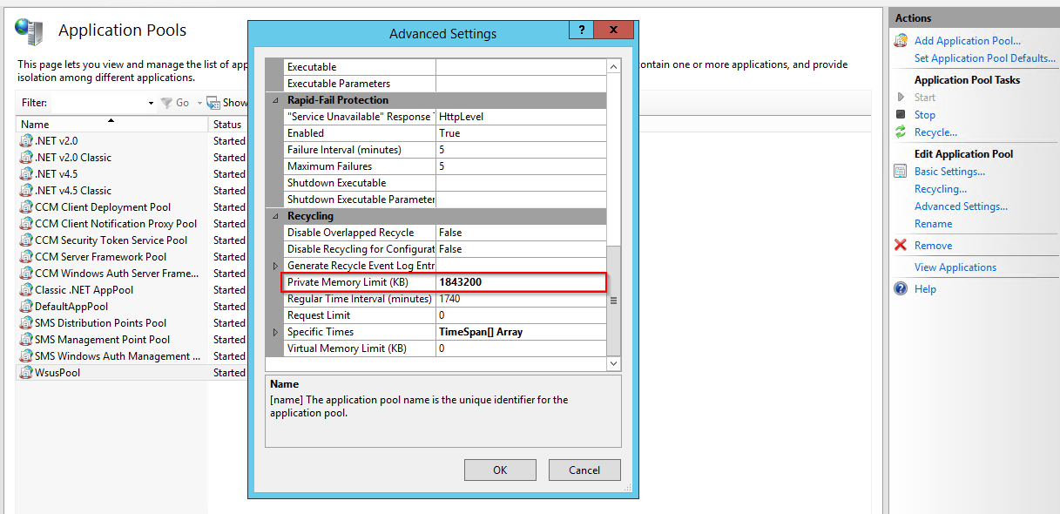Click View Applications in Actions pane

(x=955, y=267)
